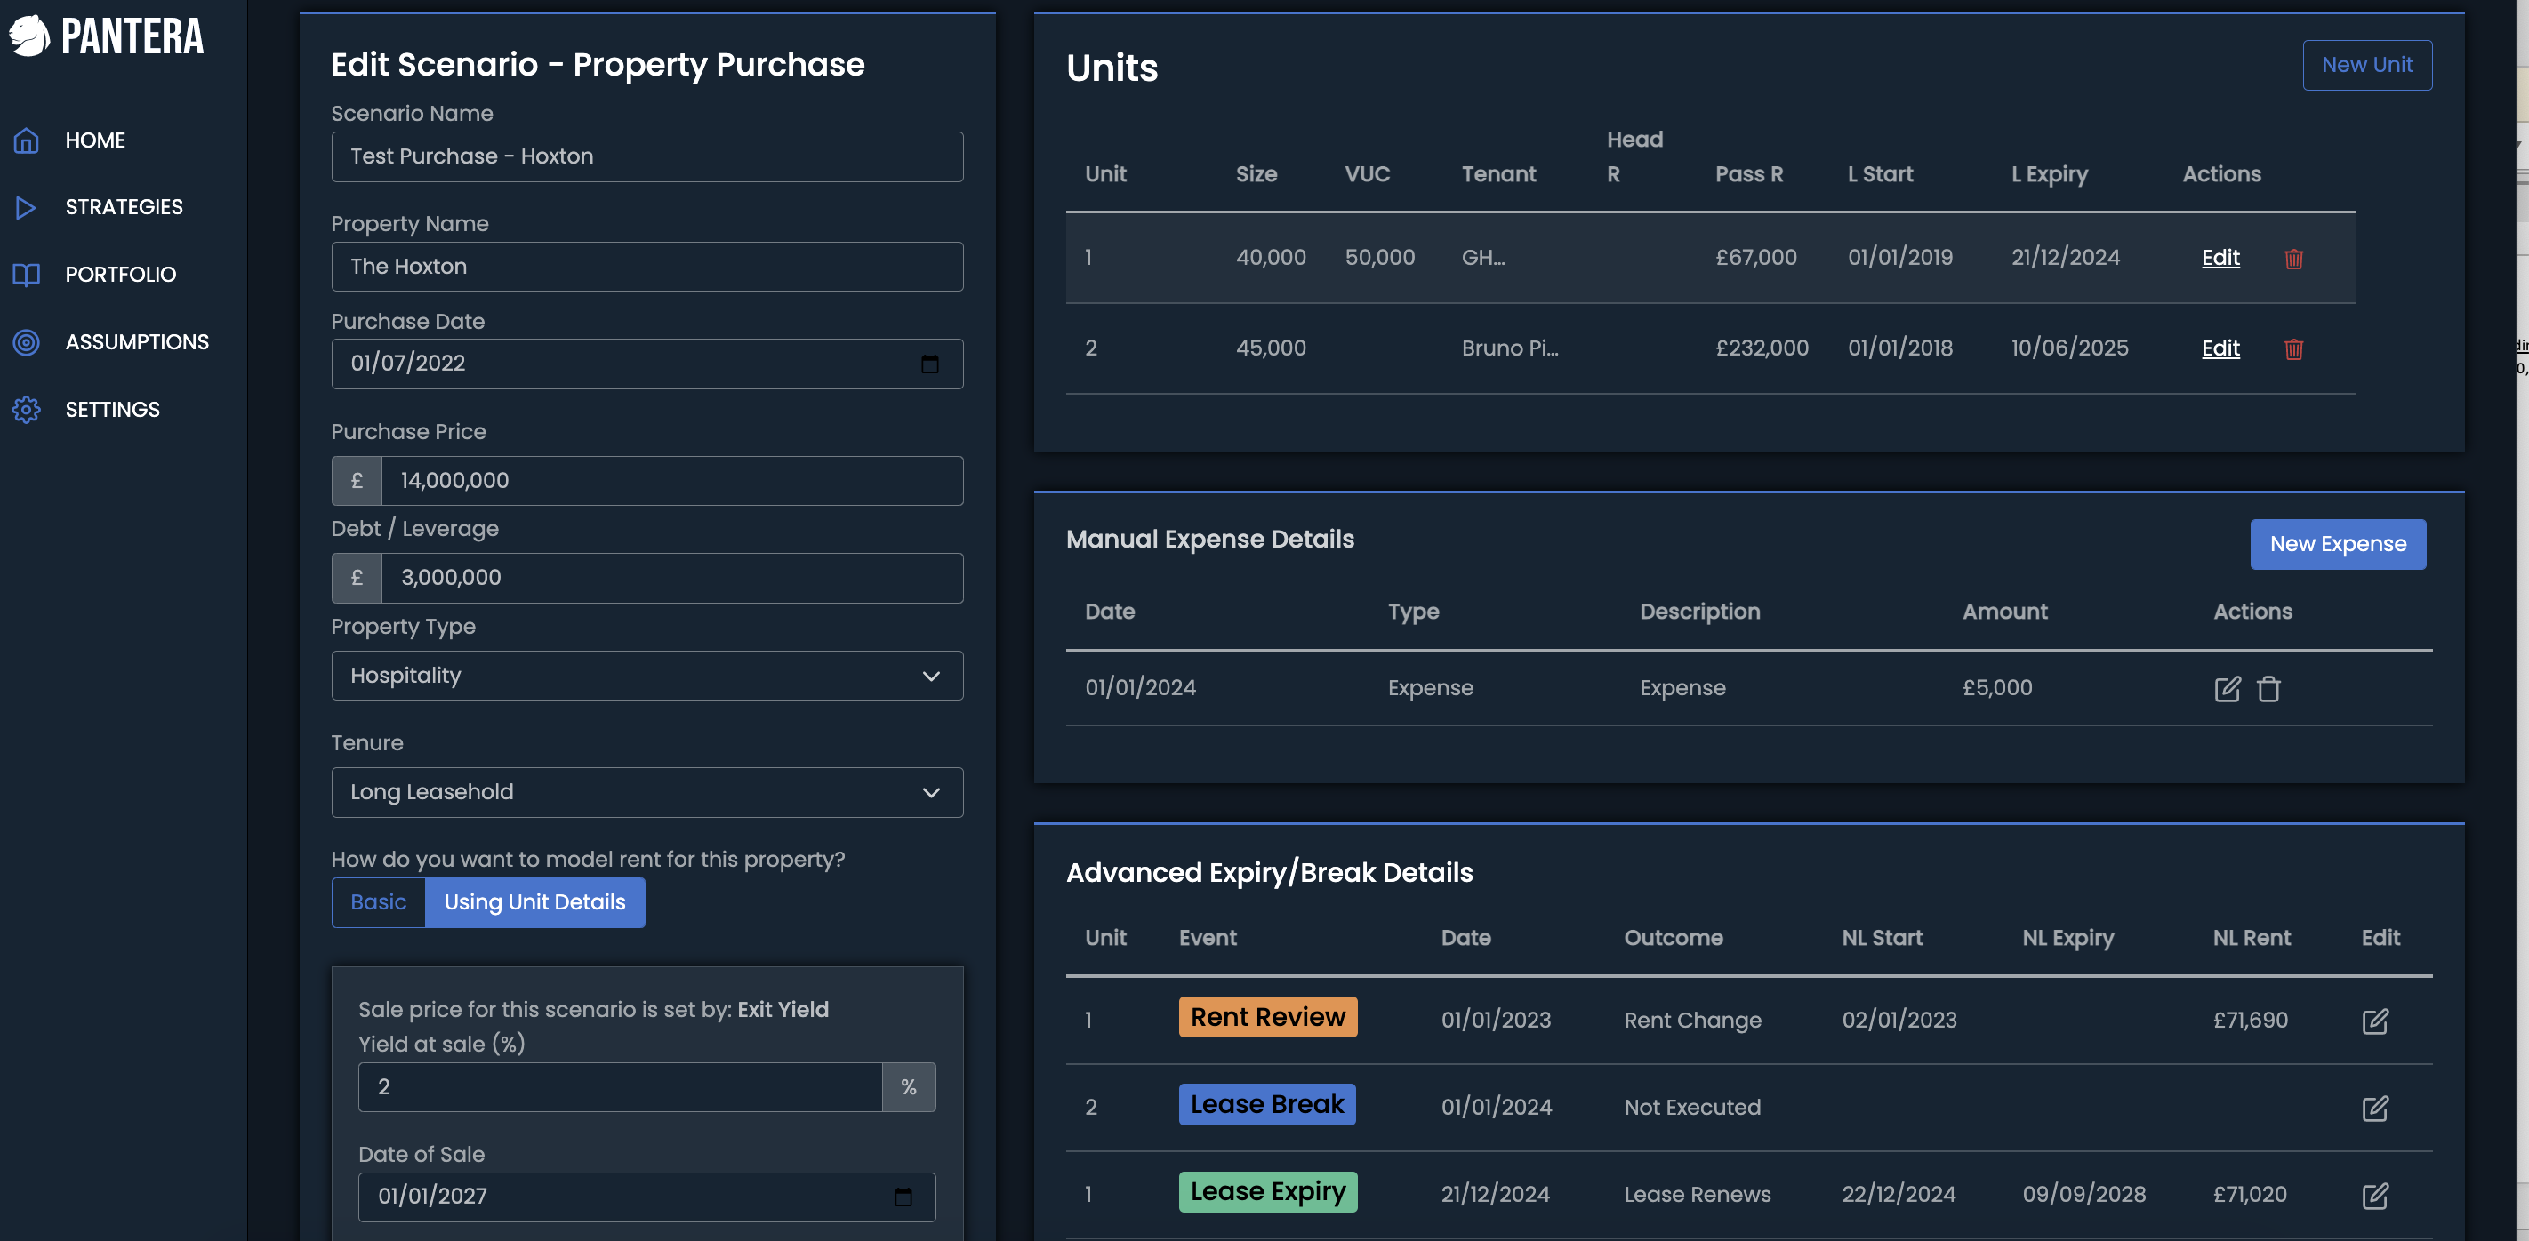Image resolution: width=2529 pixels, height=1241 pixels.
Task: Edit the Rent Review event row icon
Action: [2374, 1021]
